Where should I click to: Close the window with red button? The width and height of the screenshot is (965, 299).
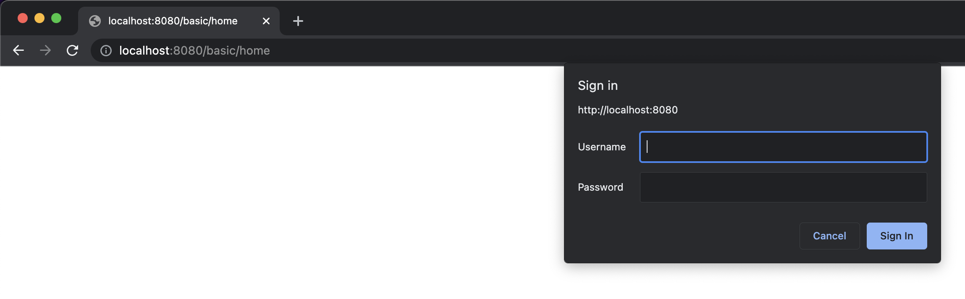[23, 18]
